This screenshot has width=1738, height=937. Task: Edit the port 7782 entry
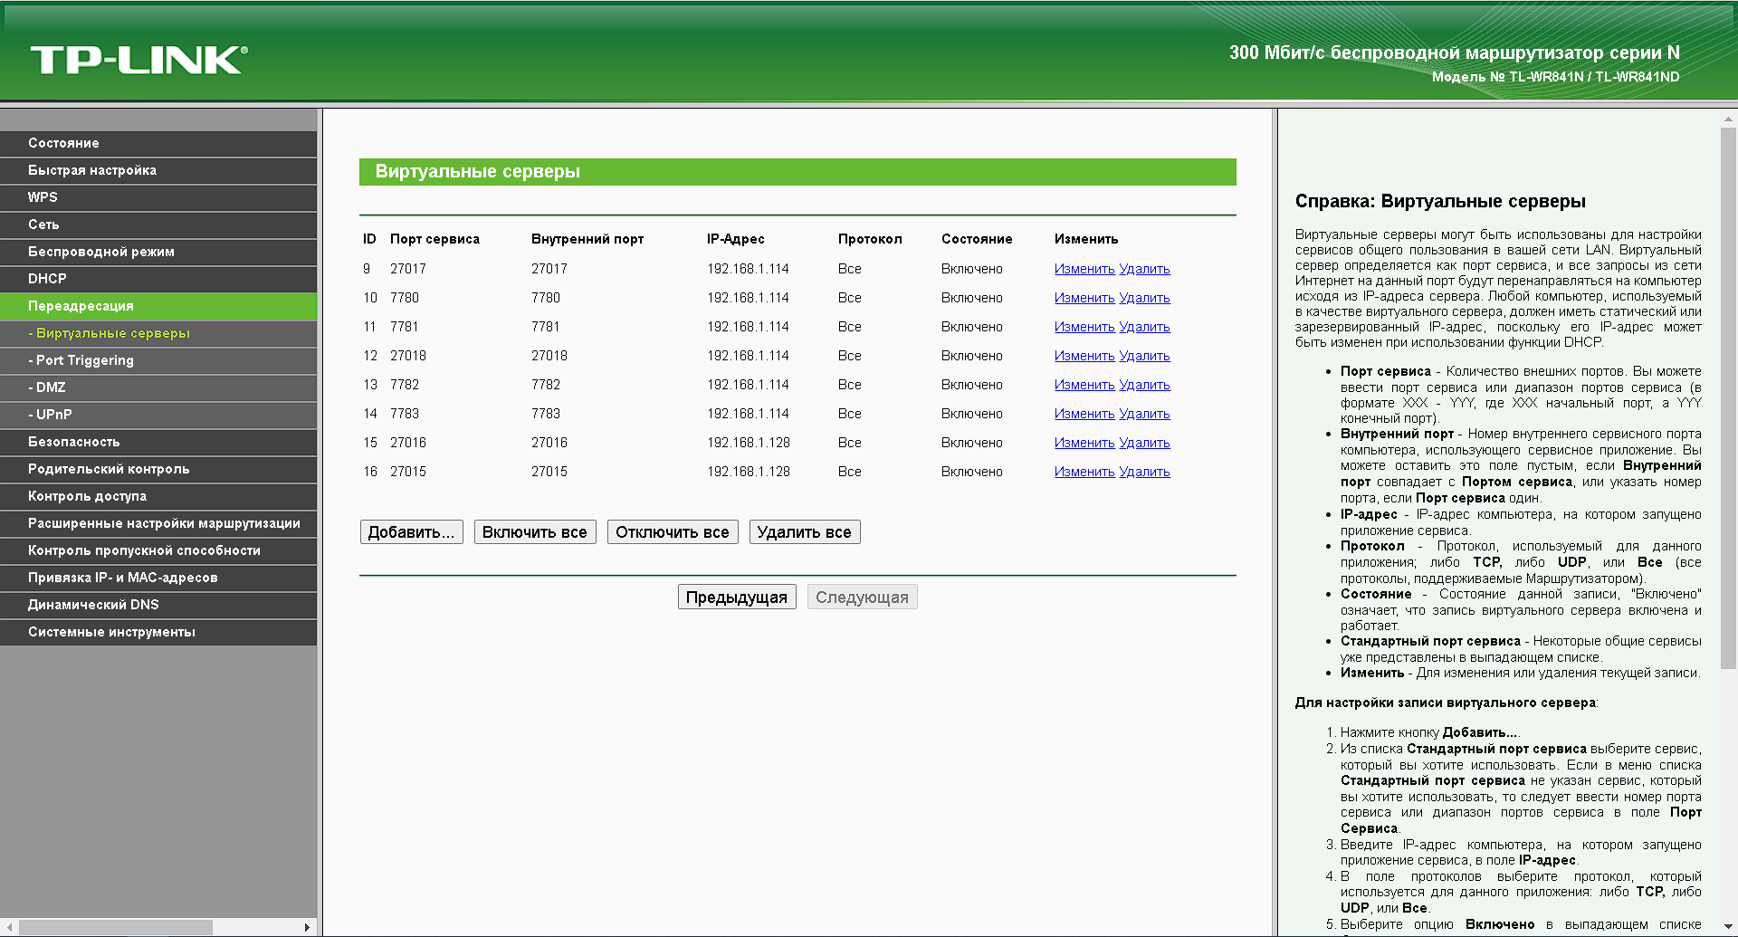click(x=1084, y=385)
